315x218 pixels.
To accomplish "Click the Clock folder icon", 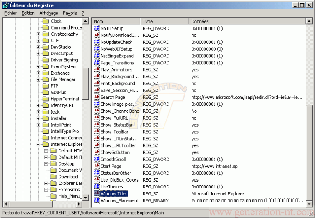I will point(46,21).
